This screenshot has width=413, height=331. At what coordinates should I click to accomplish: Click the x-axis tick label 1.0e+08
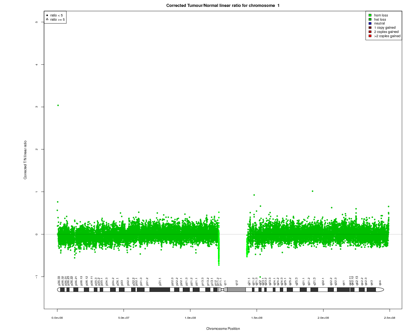pos(190,318)
